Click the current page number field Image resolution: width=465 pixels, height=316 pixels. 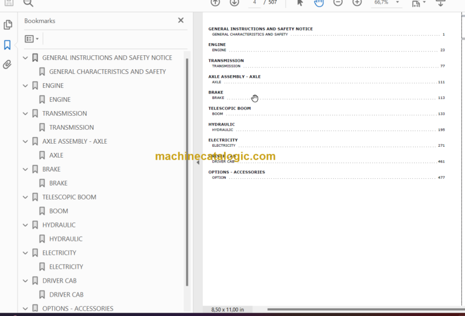point(254,2)
